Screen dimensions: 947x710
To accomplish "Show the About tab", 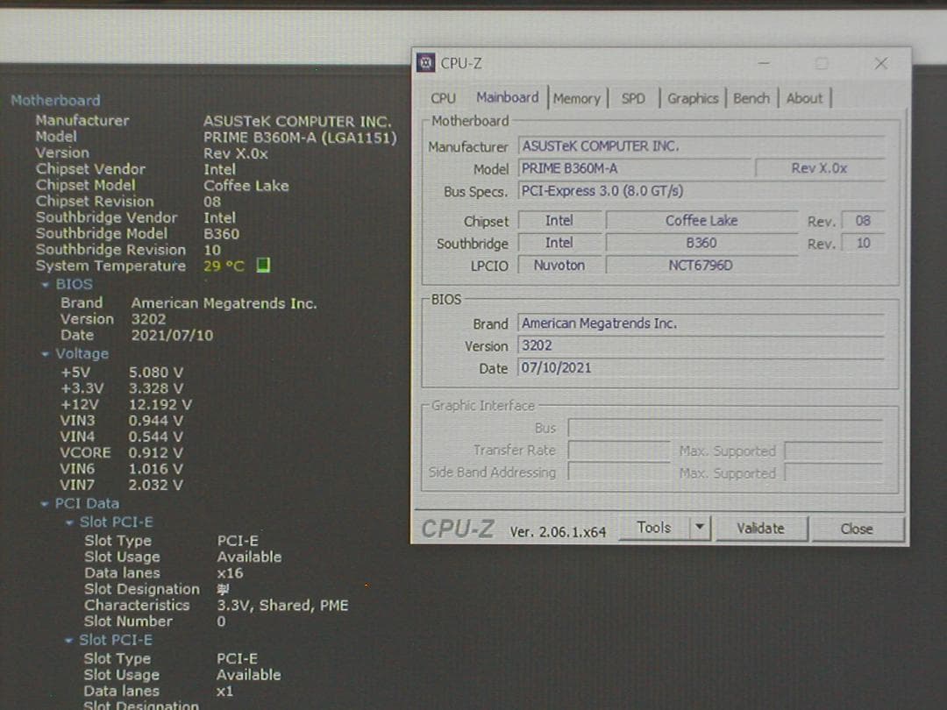I will [803, 97].
